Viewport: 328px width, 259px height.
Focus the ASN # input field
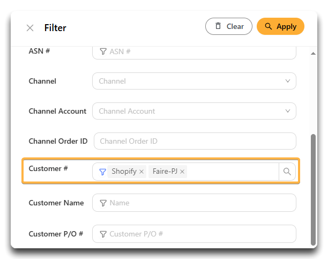point(194,53)
